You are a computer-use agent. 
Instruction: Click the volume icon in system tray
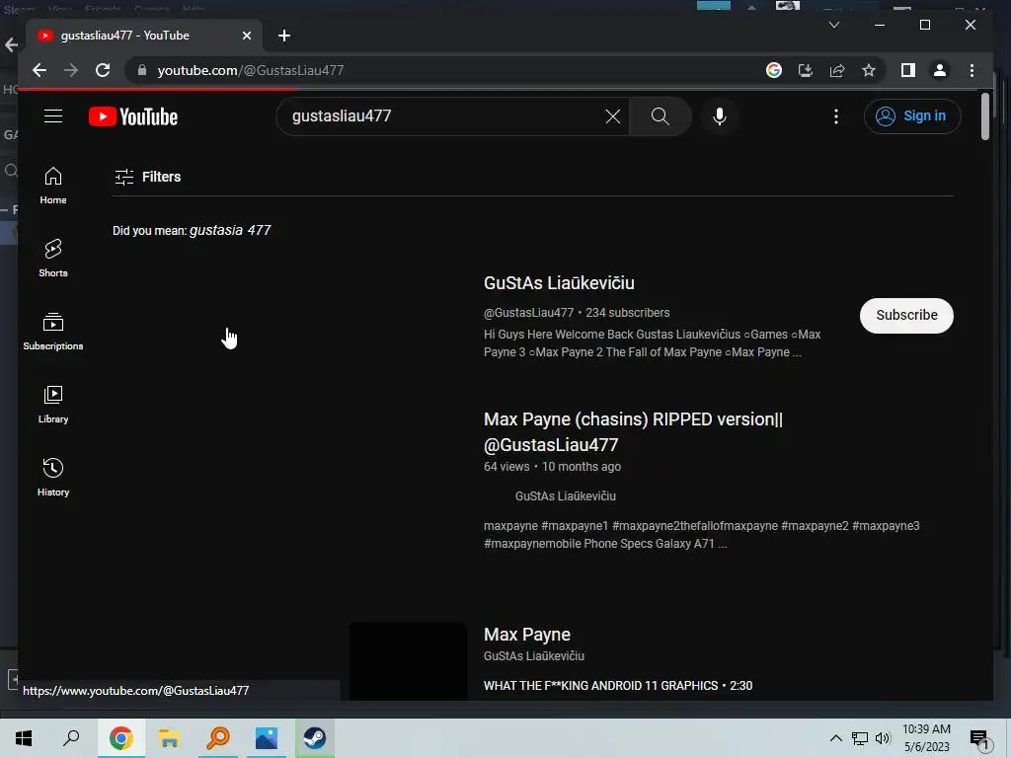883,738
